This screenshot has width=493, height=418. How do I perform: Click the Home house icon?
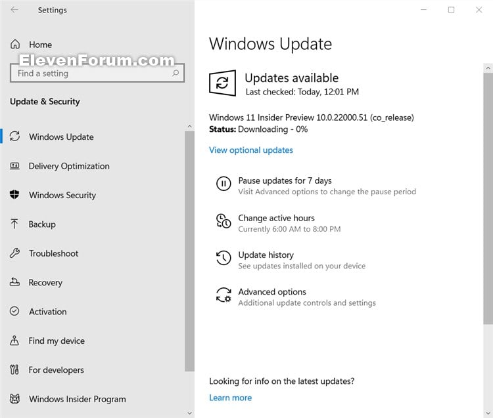[15, 44]
